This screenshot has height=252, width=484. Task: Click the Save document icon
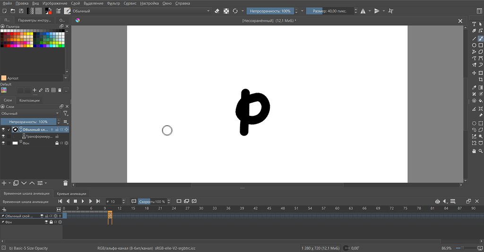(x=21, y=11)
